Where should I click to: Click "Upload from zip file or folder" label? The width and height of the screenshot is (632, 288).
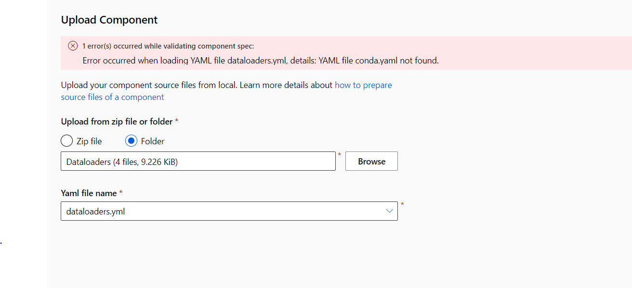(117, 122)
